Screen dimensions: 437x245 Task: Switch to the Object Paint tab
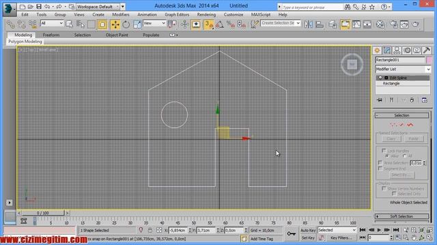click(x=117, y=35)
